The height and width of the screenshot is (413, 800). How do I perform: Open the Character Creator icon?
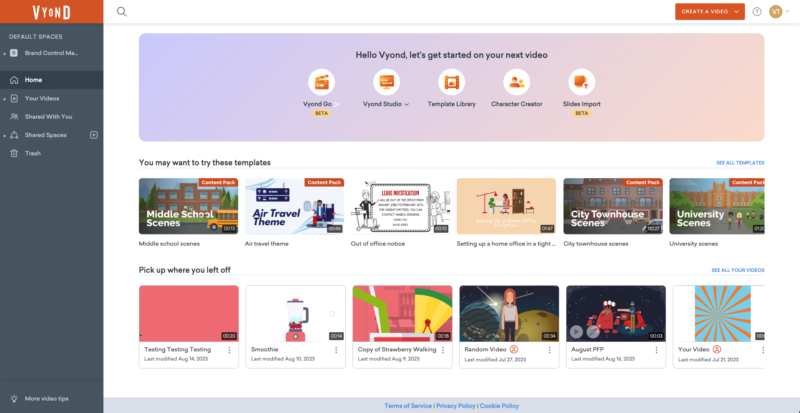517,82
